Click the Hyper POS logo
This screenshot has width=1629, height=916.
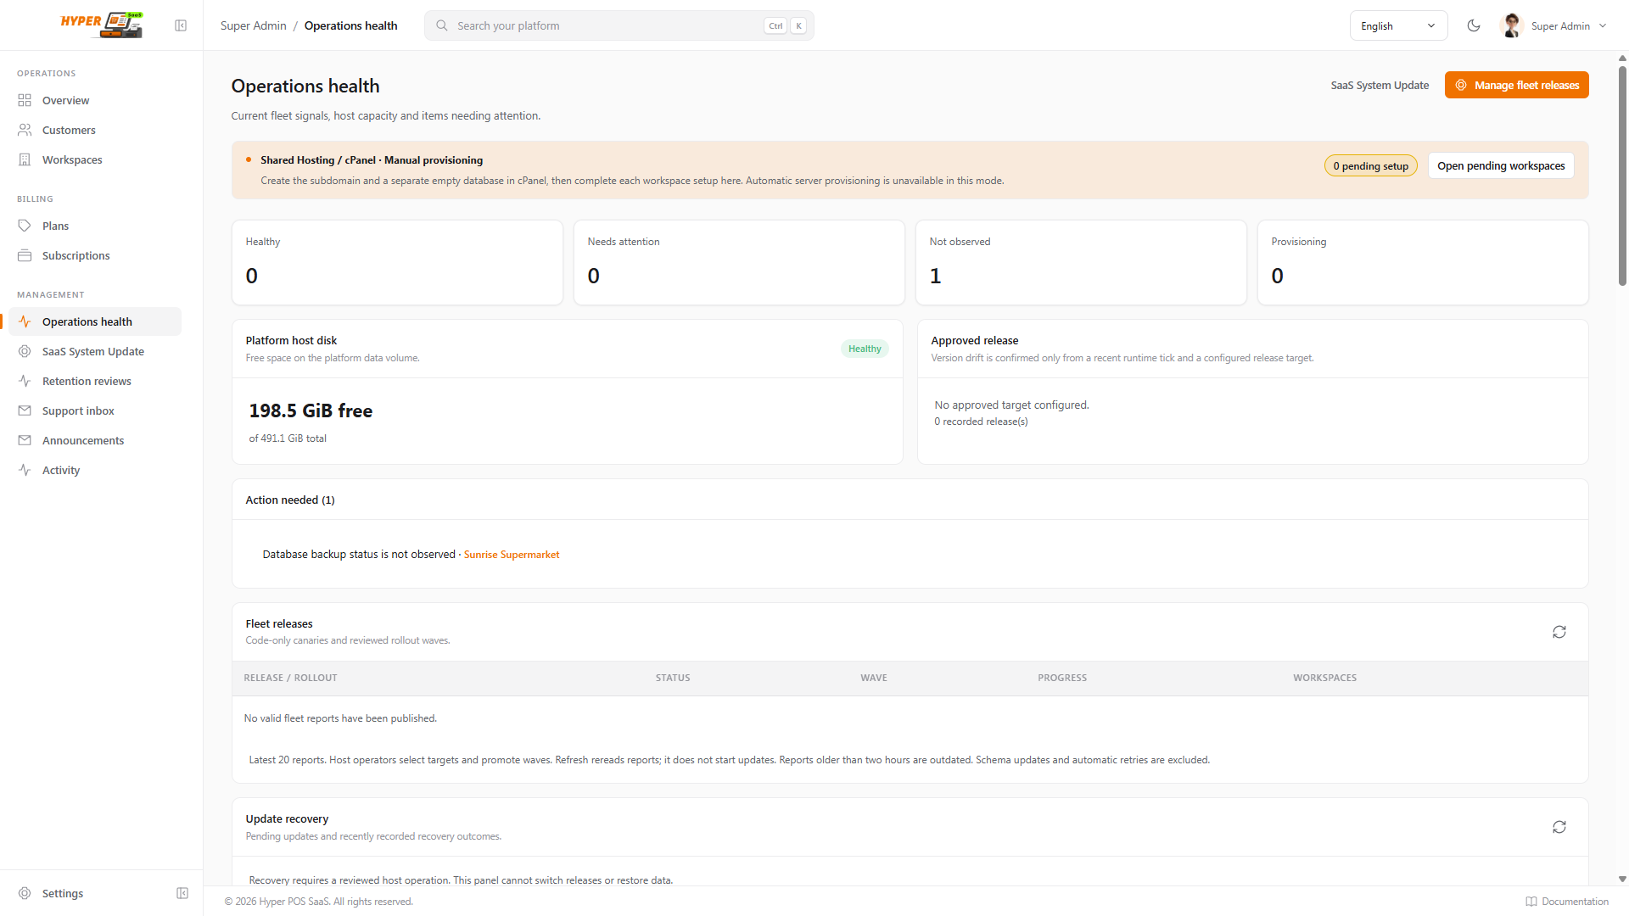click(x=102, y=25)
